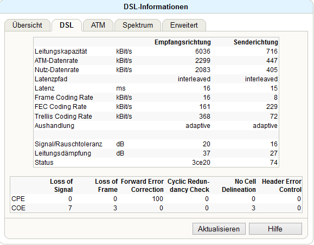Click the Leitungskapazität value 716
This screenshot has width=314, height=245.
[x=272, y=51]
